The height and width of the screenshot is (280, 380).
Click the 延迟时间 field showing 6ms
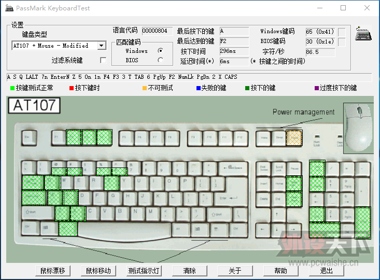click(234, 61)
